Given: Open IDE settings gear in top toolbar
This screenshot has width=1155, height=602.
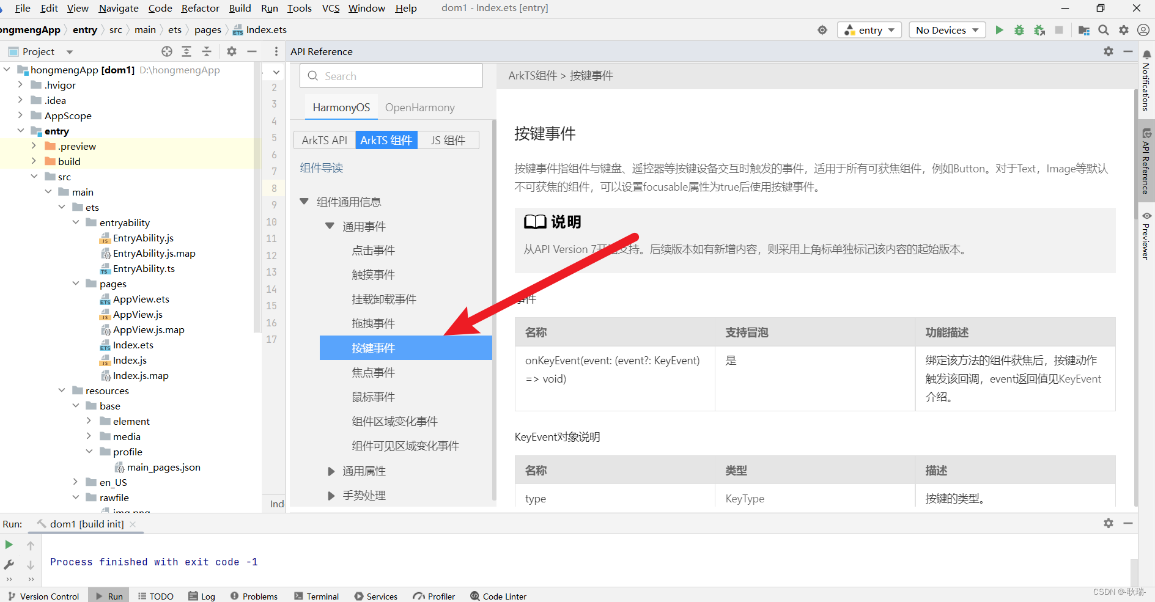Looking at the screenshot, I should point(1124,30).
